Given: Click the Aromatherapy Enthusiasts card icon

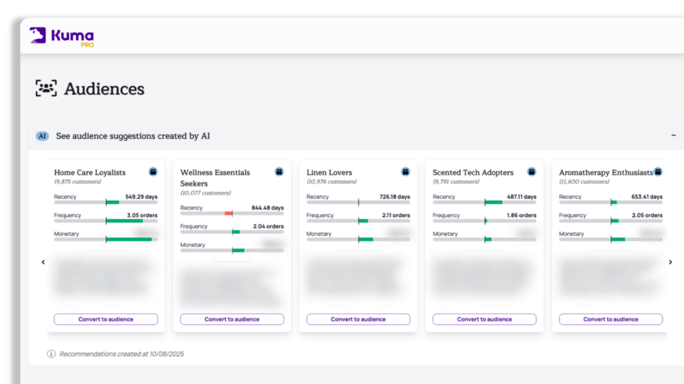Looking at the screenshot, I should point(658,172).
